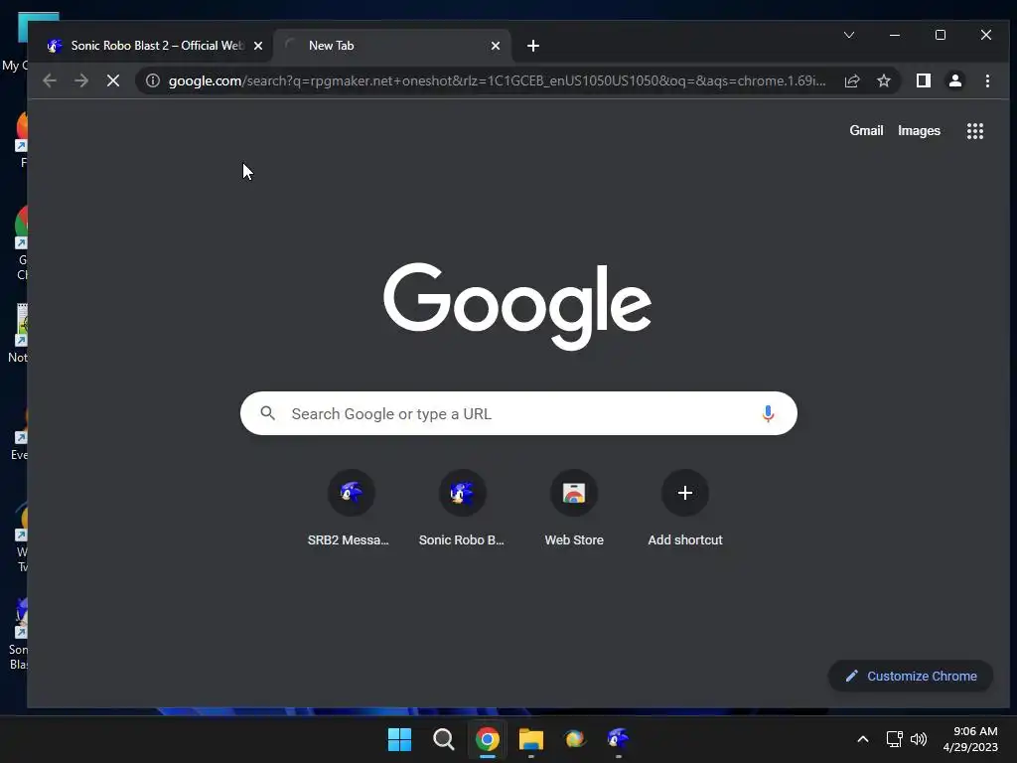Add a new shortcut tile
Screen dimensions: 1017x763
(685, 509)
